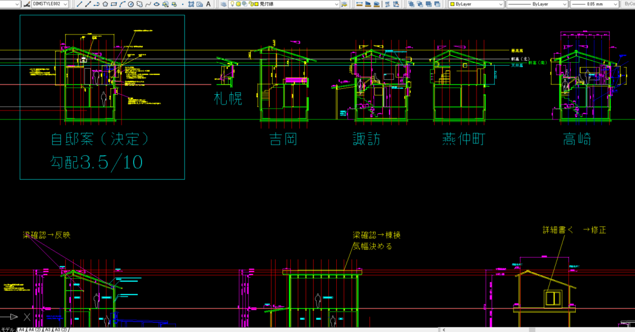Click the Bring to Front draw order button
The height and width of the screenshot is (332, 635).
point(412,4)
